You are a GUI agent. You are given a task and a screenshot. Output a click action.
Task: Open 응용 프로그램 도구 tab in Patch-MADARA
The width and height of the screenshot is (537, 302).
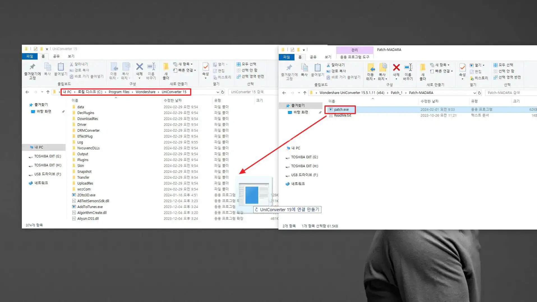coord(354,57)
